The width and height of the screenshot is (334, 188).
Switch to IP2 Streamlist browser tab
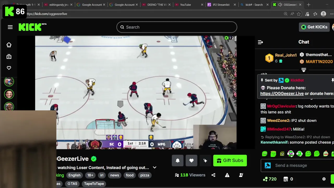[222, 5]
